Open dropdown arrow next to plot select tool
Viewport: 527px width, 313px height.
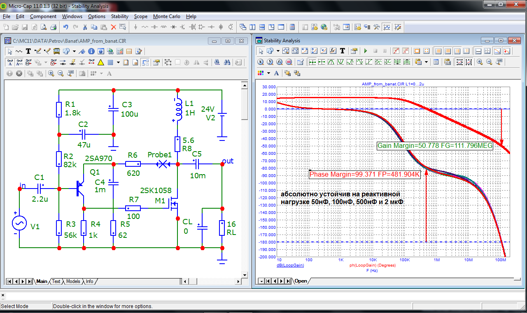point(278,51)
